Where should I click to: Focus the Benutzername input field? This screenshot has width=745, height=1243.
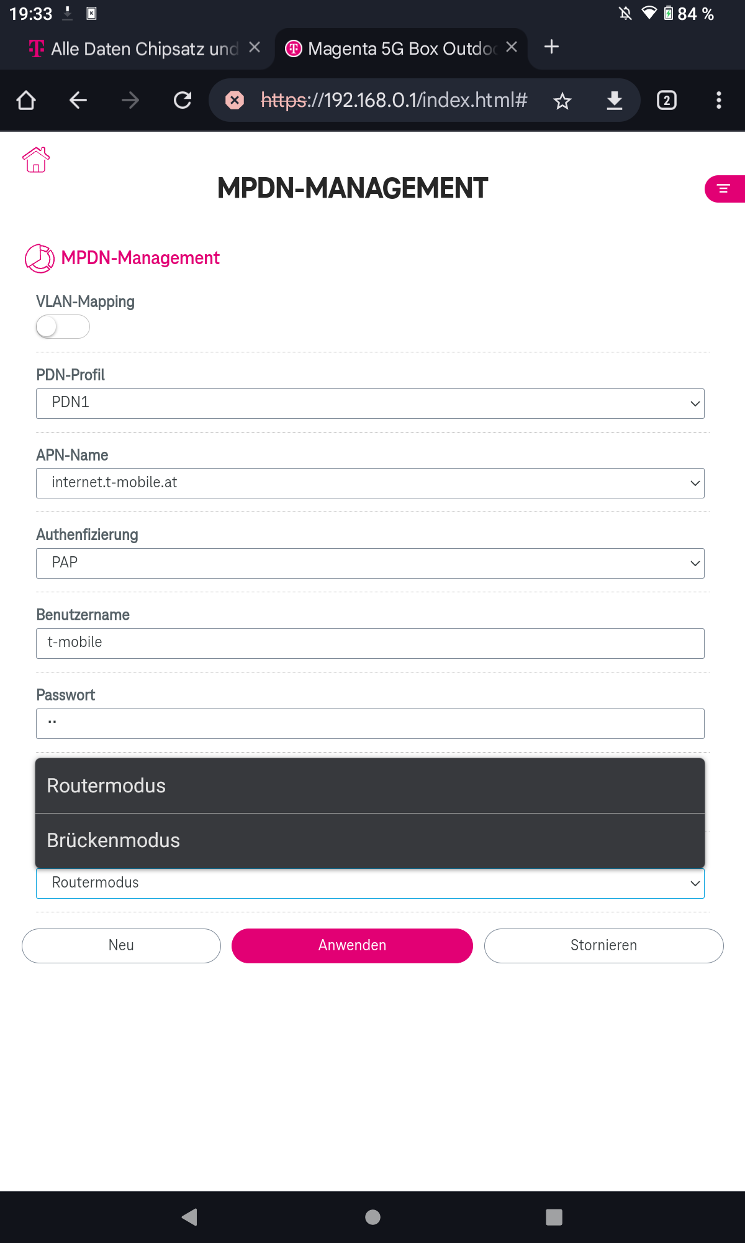[370, 643]
